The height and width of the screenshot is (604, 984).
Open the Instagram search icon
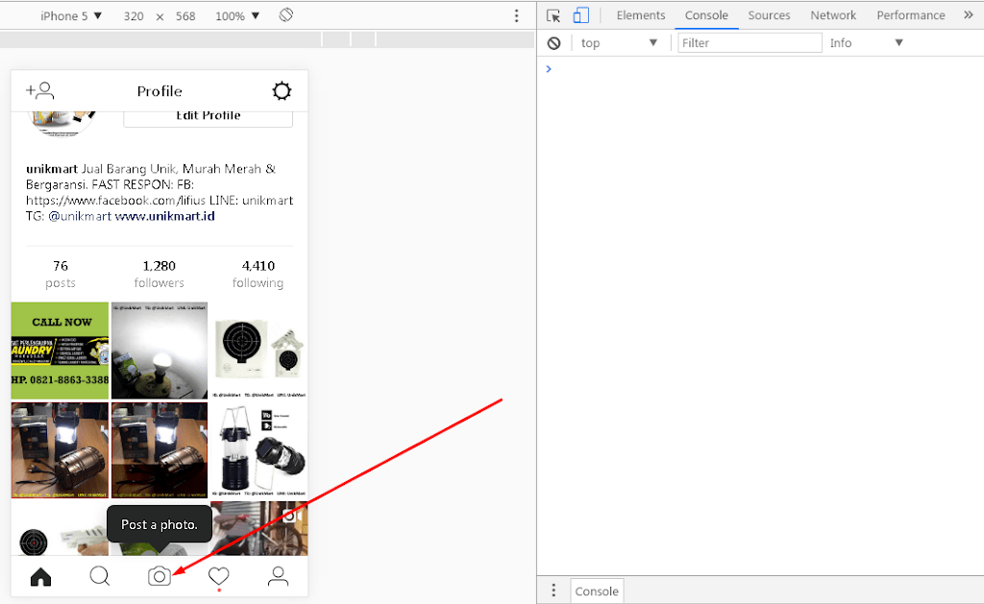(99, 575)
